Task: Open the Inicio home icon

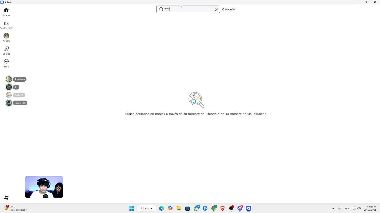Action: tap(6, 10)
